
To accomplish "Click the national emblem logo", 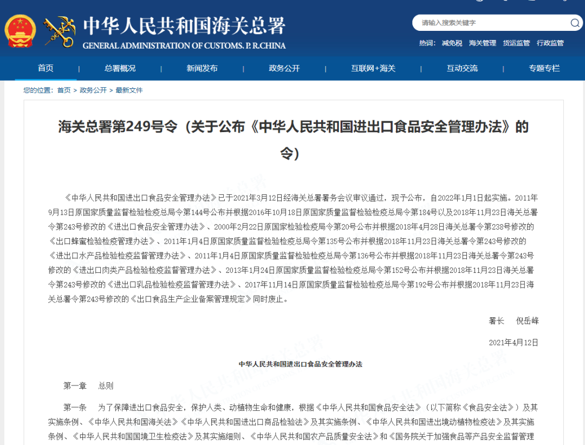I will coord(20,31).
